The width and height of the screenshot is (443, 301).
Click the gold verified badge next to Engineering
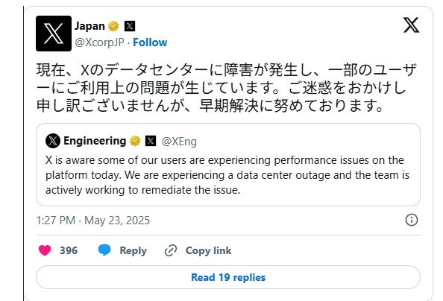coord(135,141)
